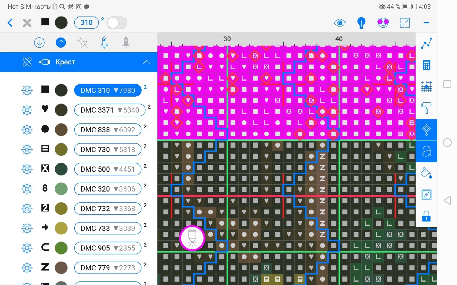Select the DMC 500 thread button
The height and width of the screenshot is (285, 457).
pos(108,169)
